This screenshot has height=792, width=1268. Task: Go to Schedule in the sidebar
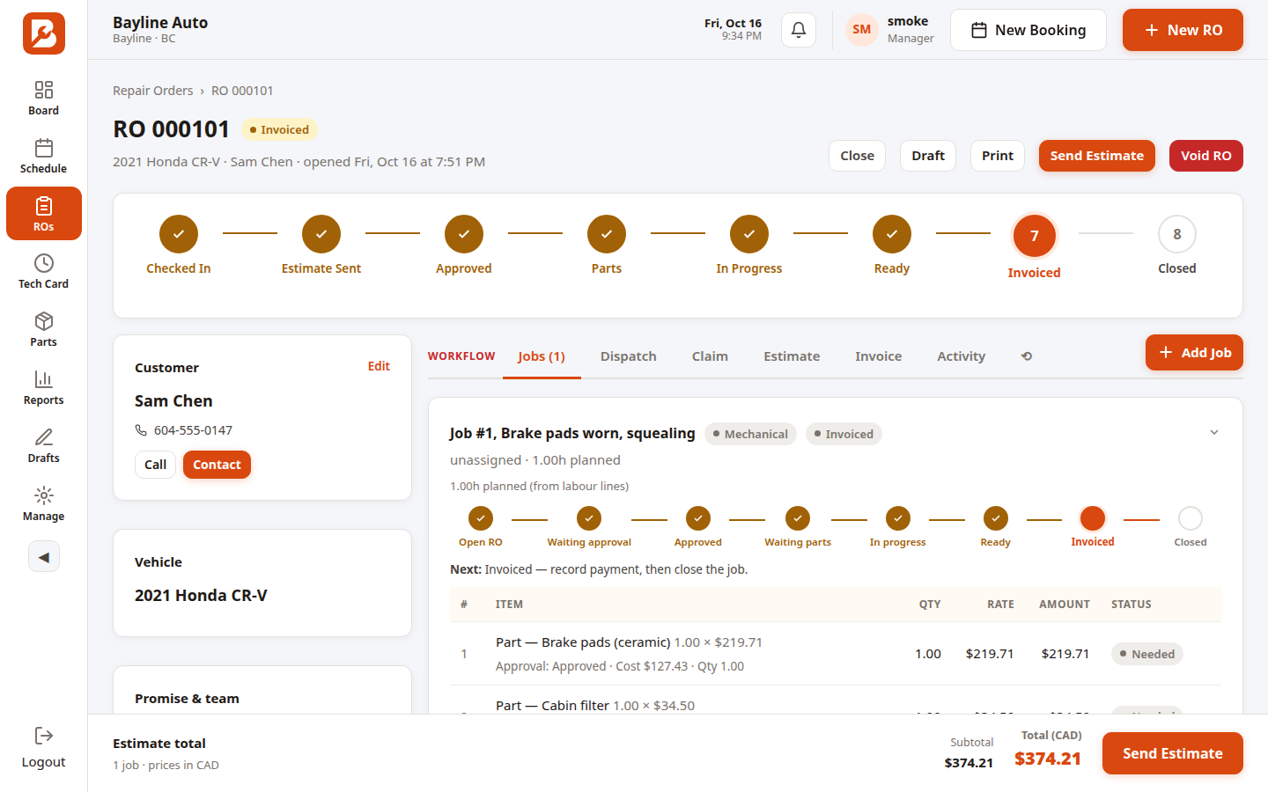point(43,157)
